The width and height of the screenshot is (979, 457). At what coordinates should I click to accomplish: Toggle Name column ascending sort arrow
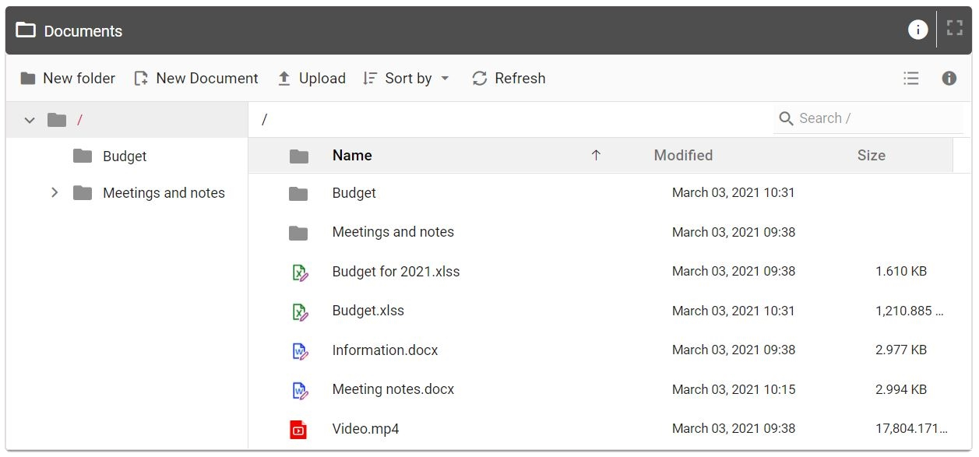(596, 155)
